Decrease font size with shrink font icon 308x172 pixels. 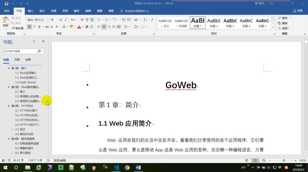[66, 20]
